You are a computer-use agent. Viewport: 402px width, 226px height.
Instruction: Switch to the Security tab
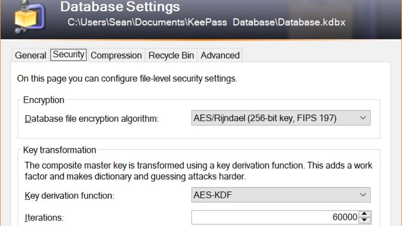tap(68, 55)
